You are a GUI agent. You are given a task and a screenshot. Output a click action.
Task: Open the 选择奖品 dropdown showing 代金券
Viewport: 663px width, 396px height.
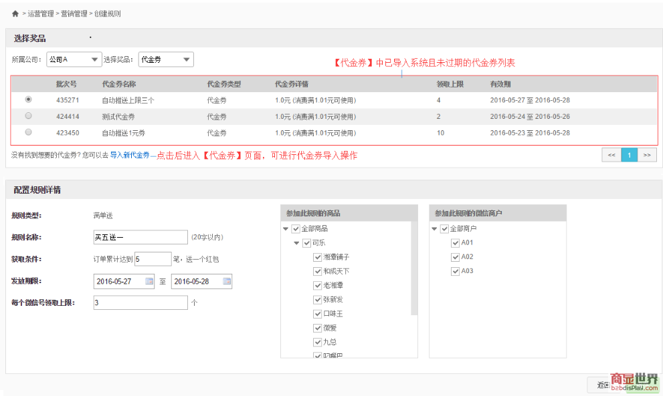point(165,59)
